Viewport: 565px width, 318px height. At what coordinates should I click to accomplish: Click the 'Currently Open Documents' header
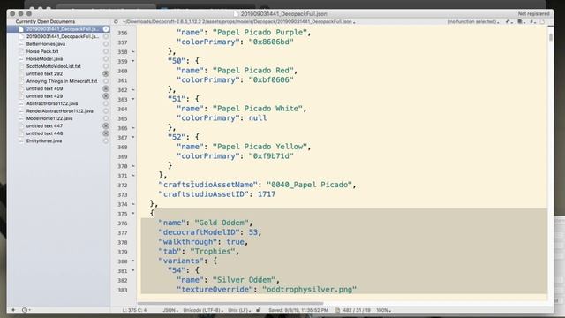45,21
